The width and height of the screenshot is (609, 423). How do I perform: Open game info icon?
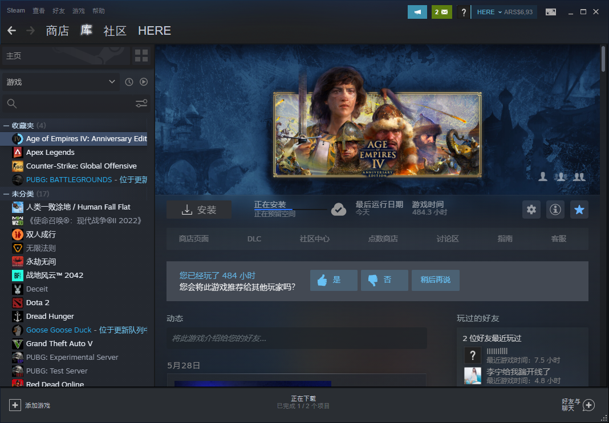pyautogui.click(x=555, y=210)
